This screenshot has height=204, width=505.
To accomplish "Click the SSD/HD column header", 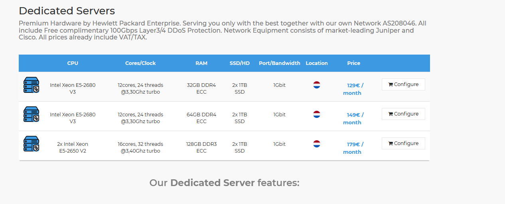I will point(240,63).
